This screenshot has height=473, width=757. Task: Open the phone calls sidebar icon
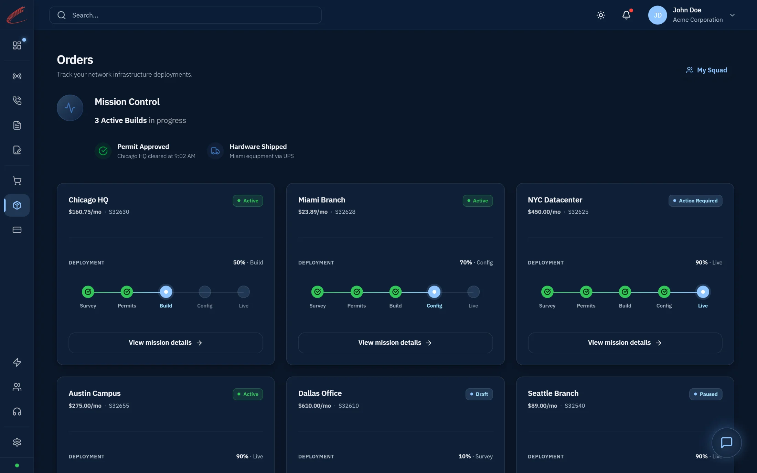pos(17,100)
